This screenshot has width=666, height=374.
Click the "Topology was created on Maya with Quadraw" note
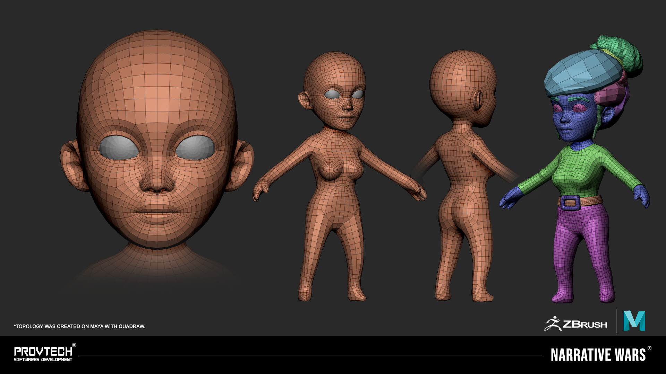coord(79,326)
